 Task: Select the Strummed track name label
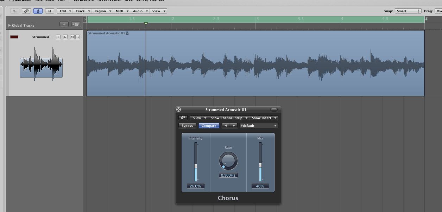tap(43, 37)
